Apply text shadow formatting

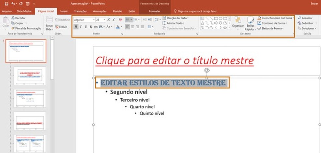pos(91,27)
